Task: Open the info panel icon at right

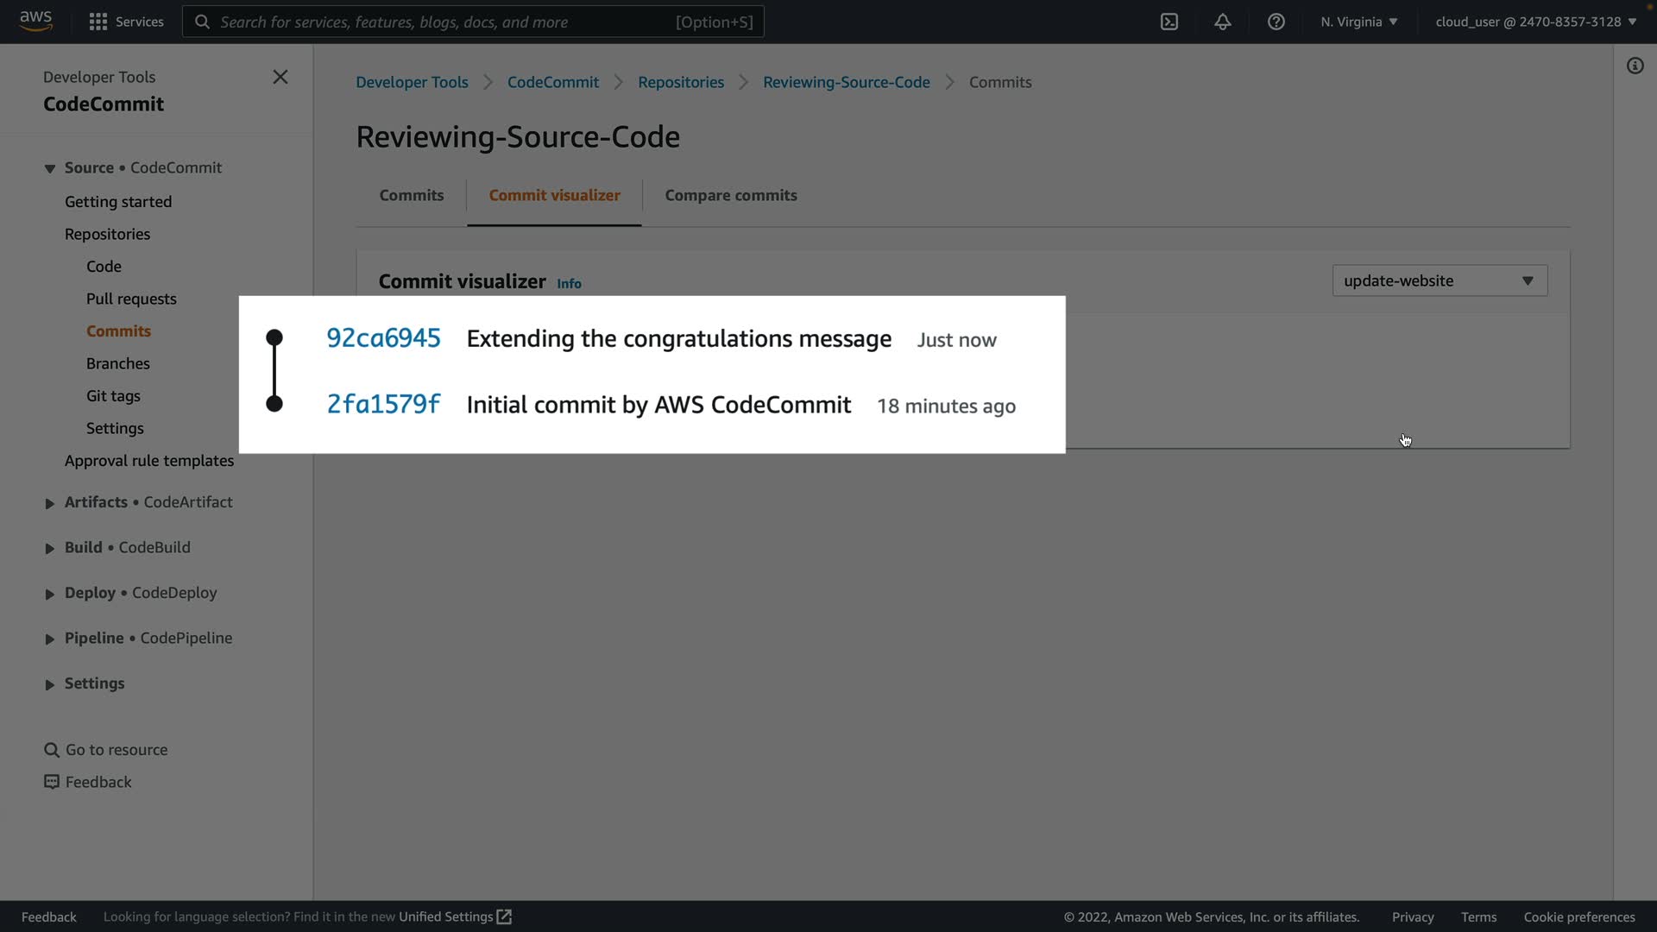Action: click(x=1635, y=66)
